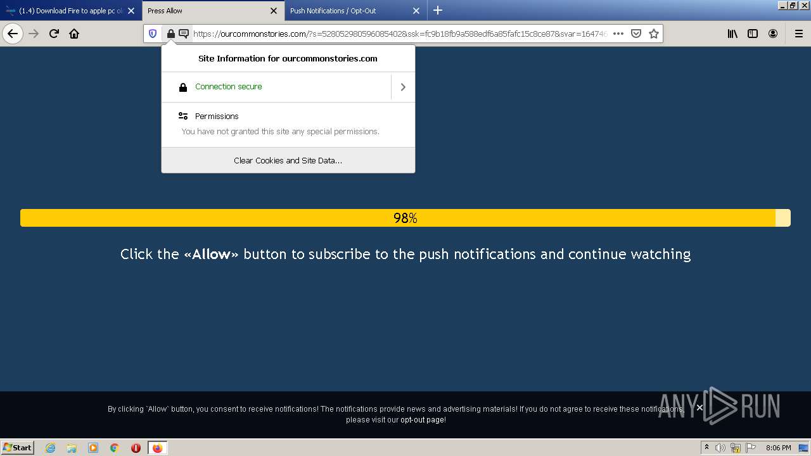Open the Action Center flag icon
This screenshot has width=811, height=456.
click(x=751, y=448)
